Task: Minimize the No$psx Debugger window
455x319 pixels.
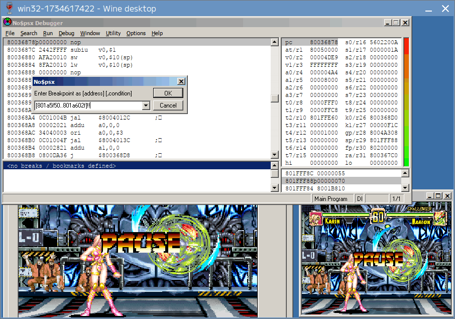Action: click(387, 23)
